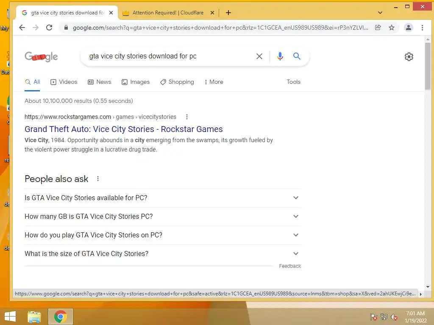Start voice search with the microphone
The image size is (434, 325).
pyautogui.click(x=280, y=56)
